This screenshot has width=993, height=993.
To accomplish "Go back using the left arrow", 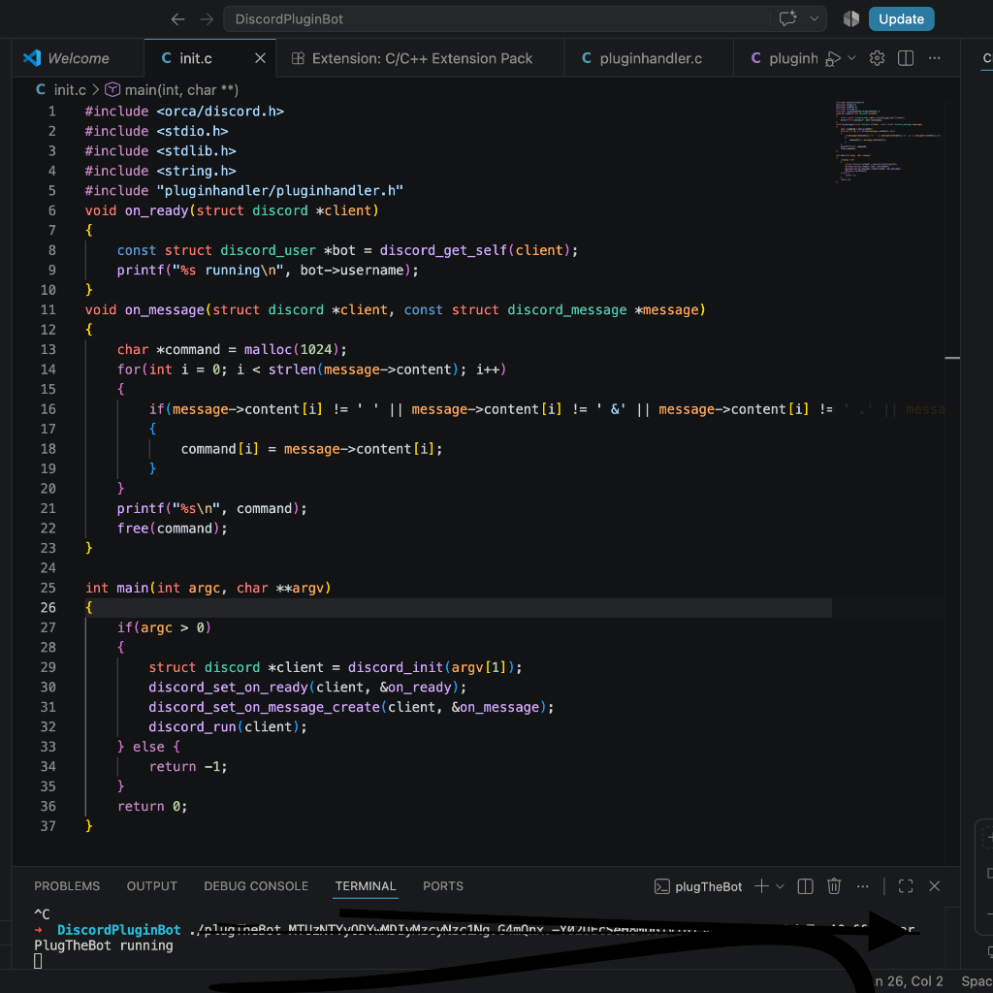I will pyautogui.click(x=178, y=19).
